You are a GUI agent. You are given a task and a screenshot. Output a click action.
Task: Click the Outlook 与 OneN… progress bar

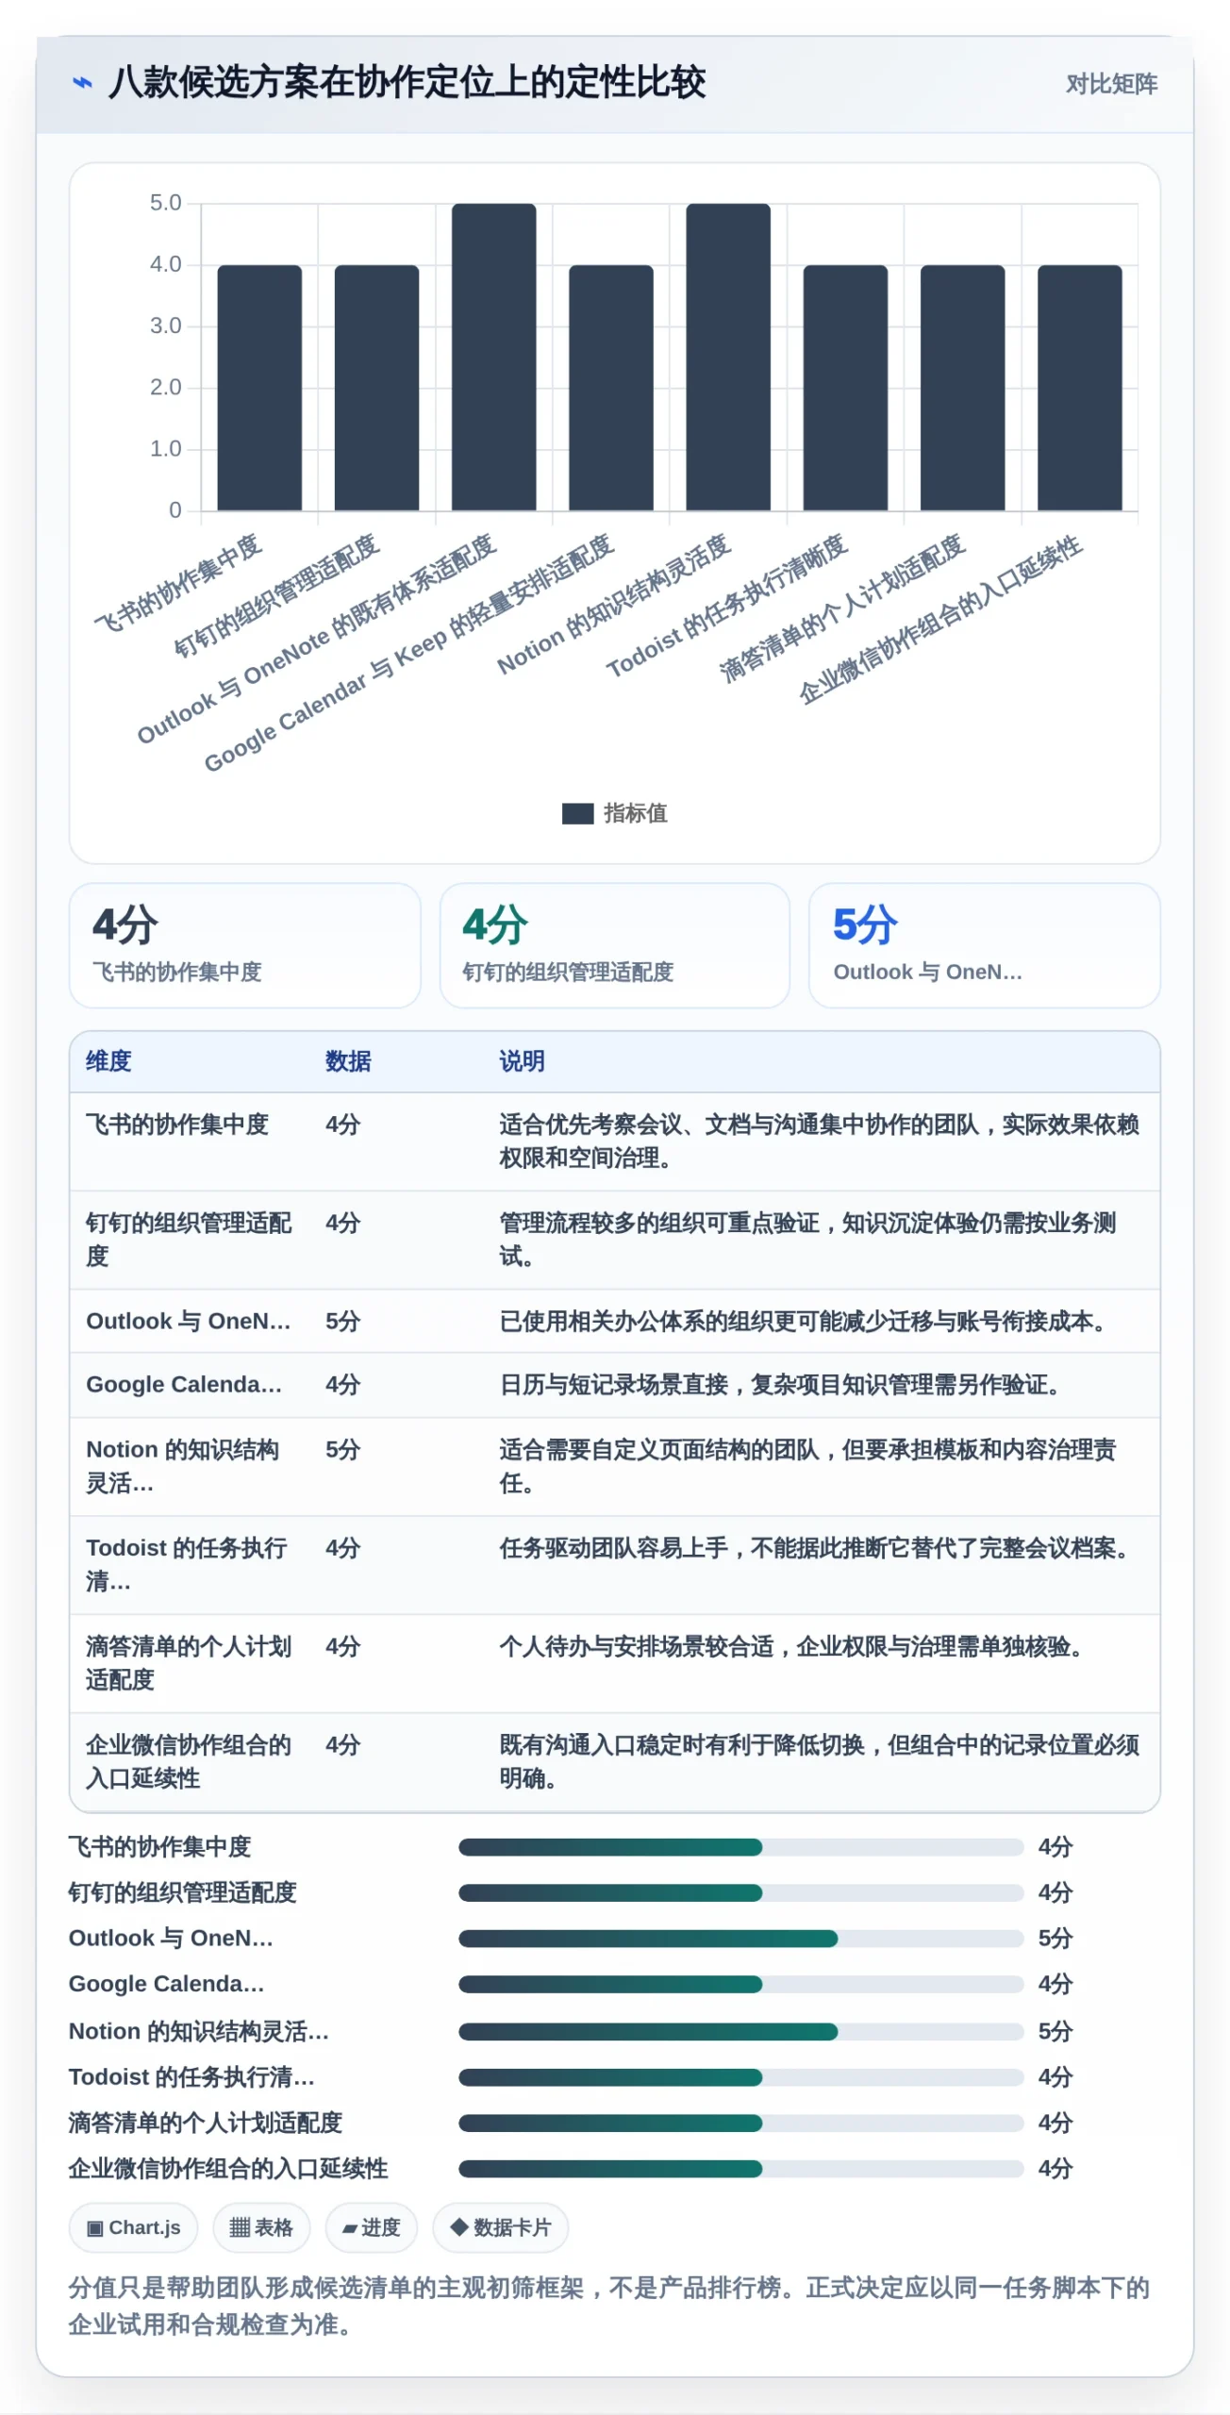740,1939
